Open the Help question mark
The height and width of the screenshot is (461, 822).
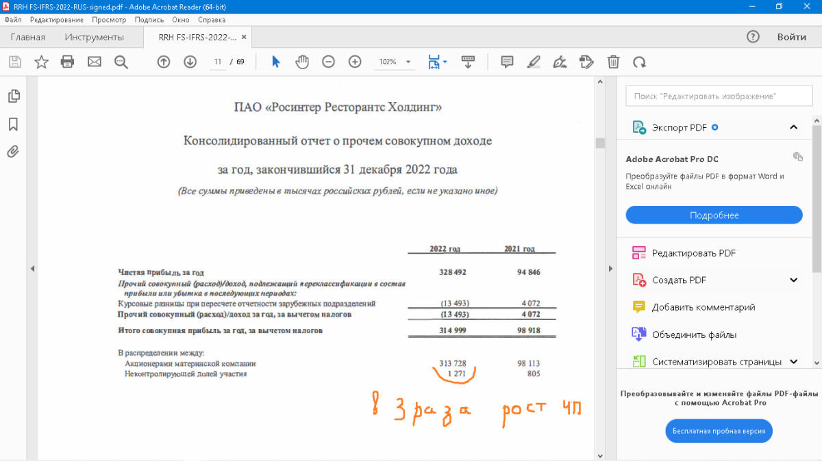pos(753,37)
